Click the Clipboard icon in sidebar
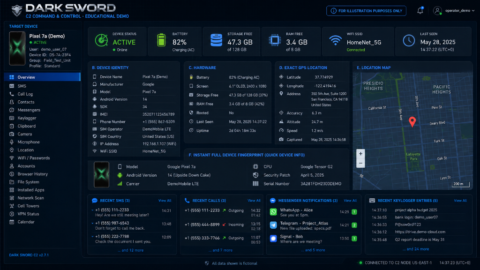Screen dimensions: 480x270 coord(12,126)
